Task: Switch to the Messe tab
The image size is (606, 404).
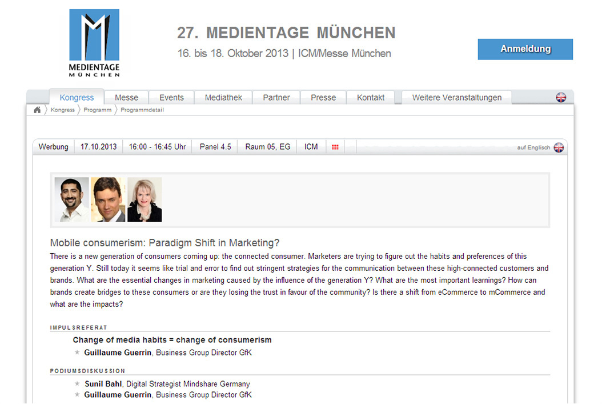Action: click(x=126, y=97)
